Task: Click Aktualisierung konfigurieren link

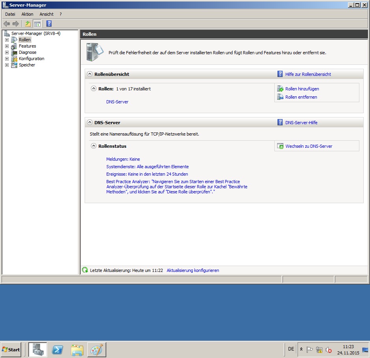Action: coord(193,270)
